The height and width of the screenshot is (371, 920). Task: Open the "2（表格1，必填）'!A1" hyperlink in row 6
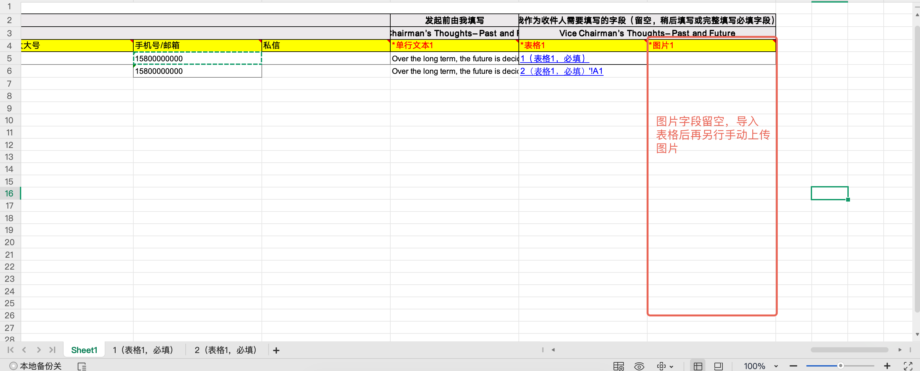(561, 71)
